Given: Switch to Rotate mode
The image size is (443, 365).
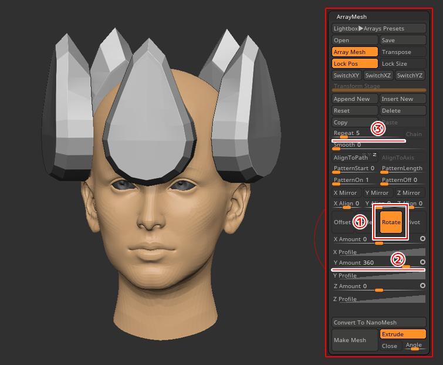Looking at the screenshot, I should point(391,222).
